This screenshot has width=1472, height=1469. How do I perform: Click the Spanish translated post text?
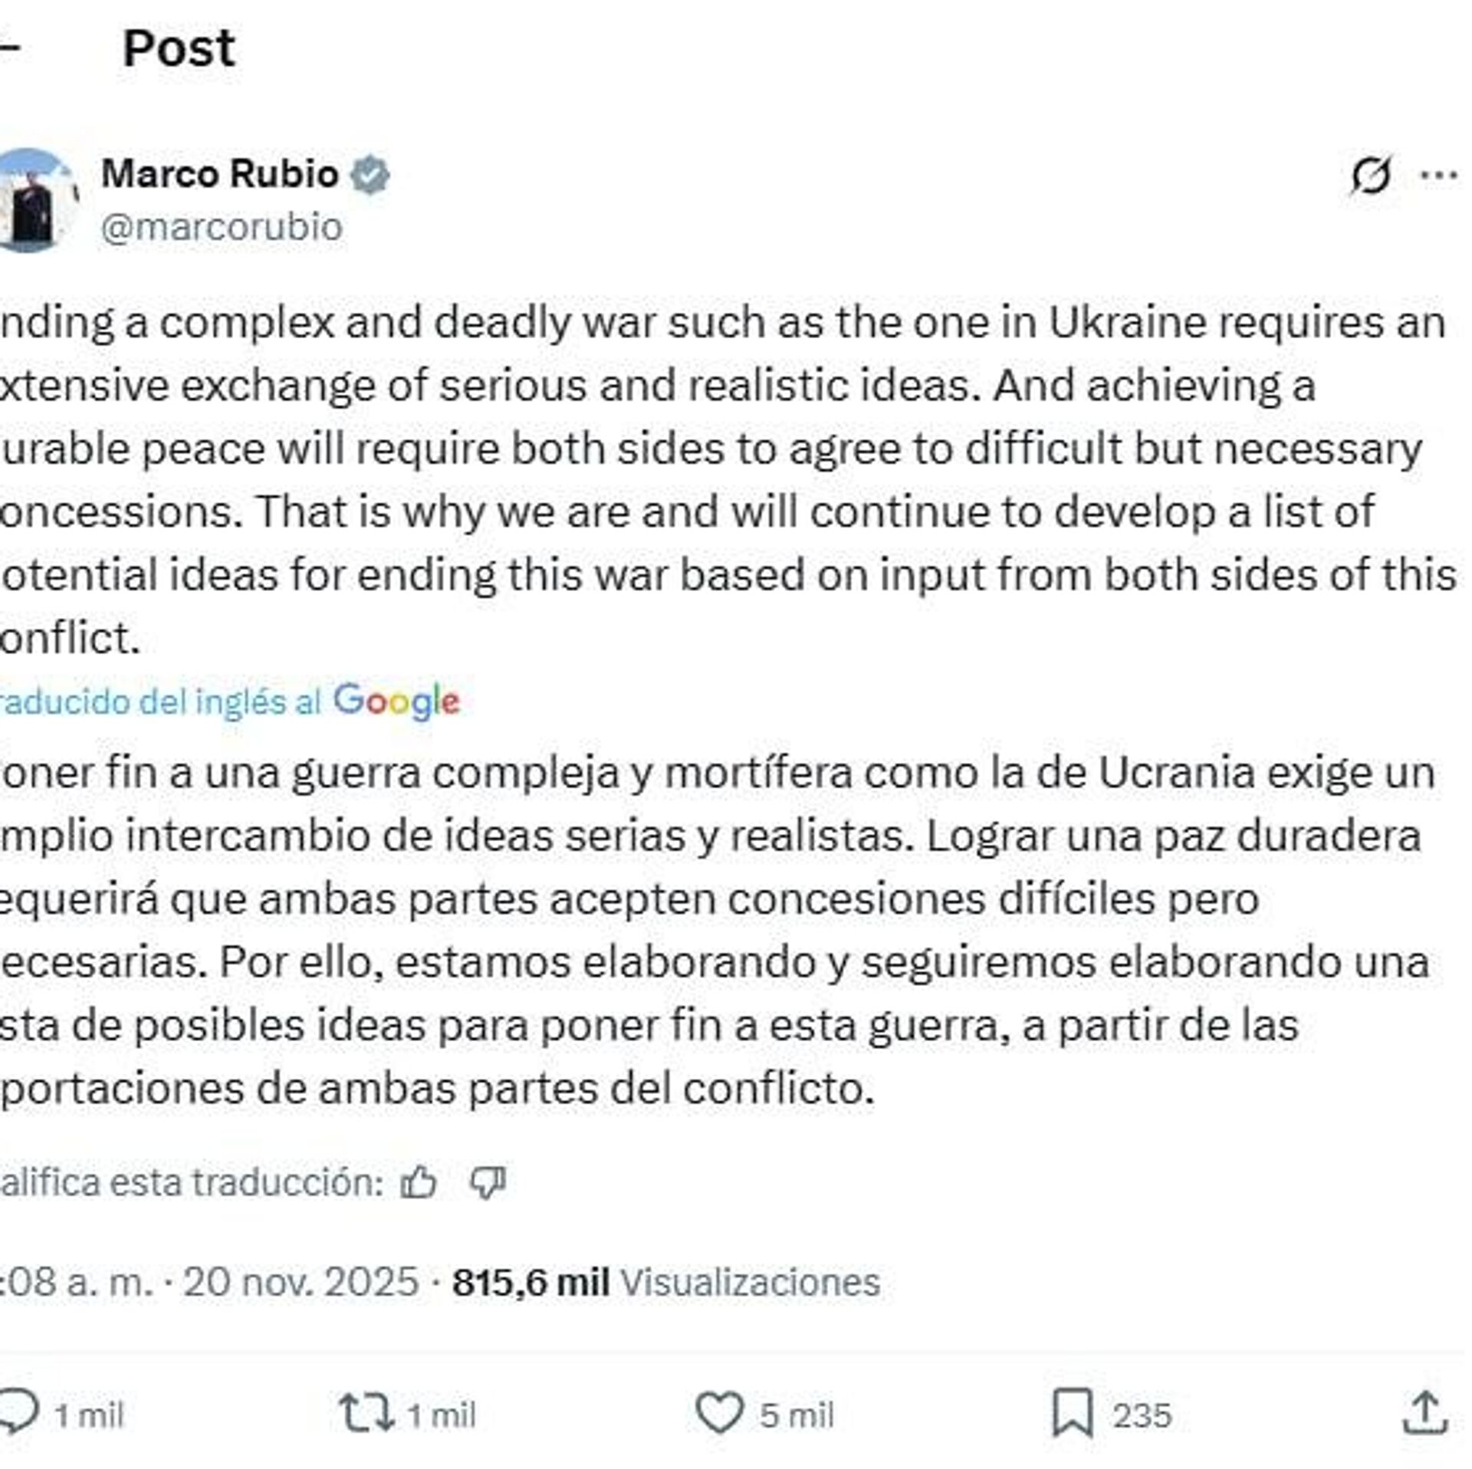713,930
